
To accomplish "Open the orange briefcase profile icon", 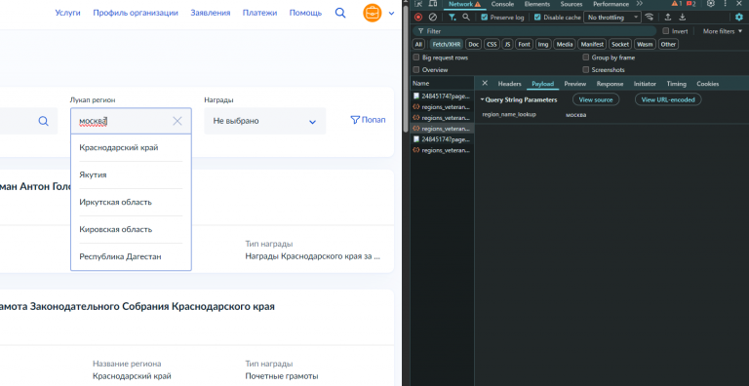I will click(x=373, y=13).
